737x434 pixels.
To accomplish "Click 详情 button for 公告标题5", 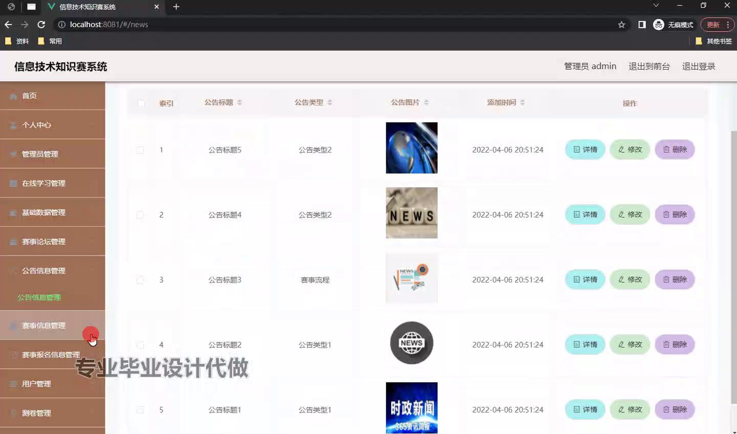I will (585, 149).
